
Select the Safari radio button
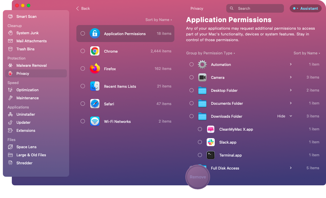pyautogui.click(x=83, y=104)
